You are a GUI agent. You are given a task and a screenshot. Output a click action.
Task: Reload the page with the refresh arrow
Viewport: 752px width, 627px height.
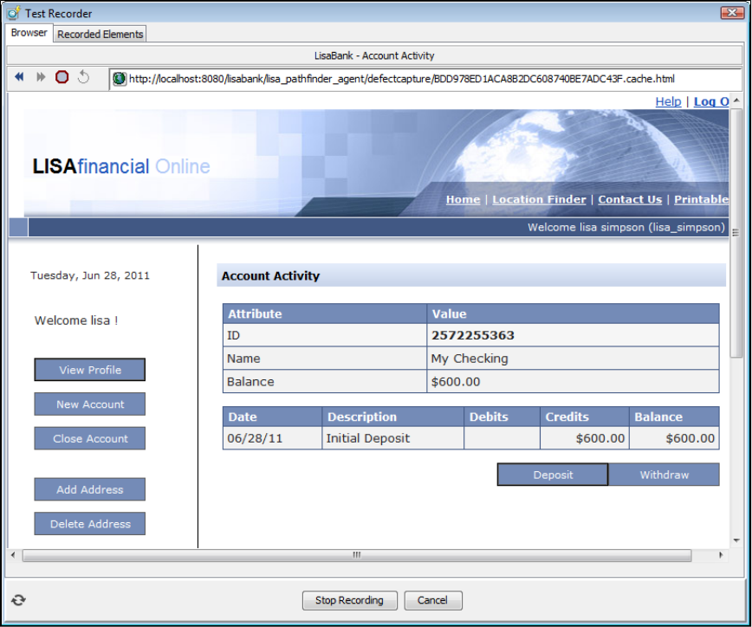[x=83, y=77]
